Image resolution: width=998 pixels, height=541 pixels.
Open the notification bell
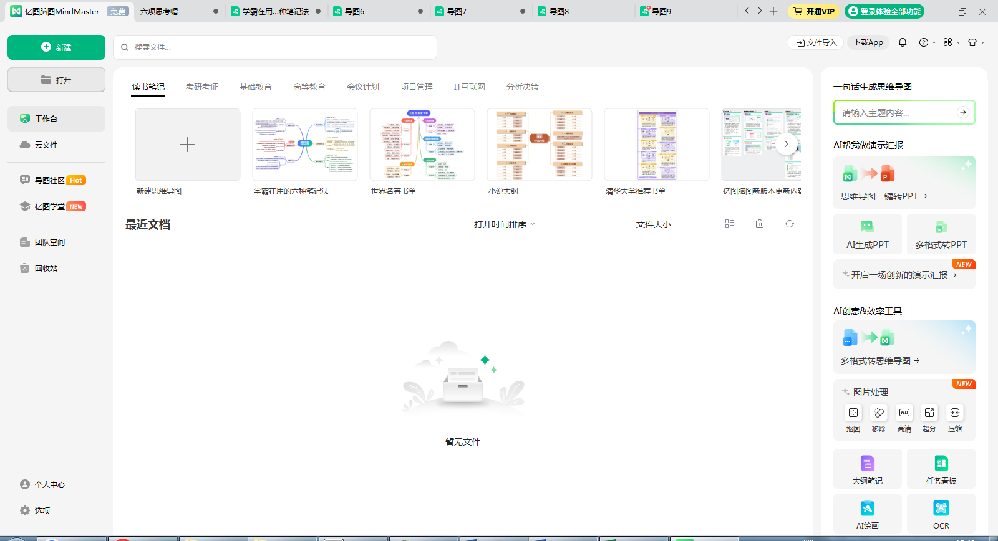tap(903, 42)
